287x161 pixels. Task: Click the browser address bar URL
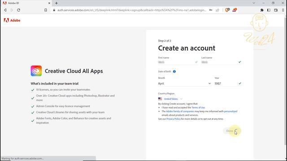click(132, 10)
